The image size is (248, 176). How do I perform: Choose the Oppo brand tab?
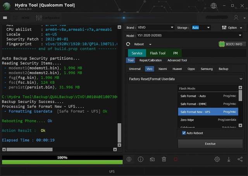click(x=191, y=69)
